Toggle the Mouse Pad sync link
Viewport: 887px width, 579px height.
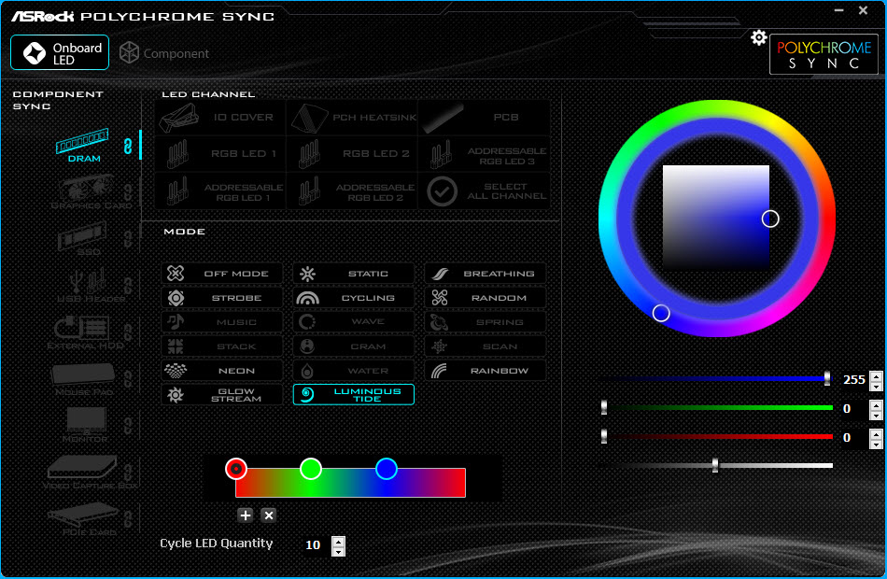129,379
